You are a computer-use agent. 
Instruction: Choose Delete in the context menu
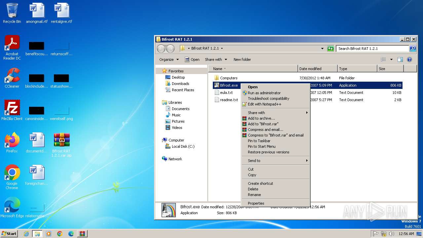coord(276,189)
